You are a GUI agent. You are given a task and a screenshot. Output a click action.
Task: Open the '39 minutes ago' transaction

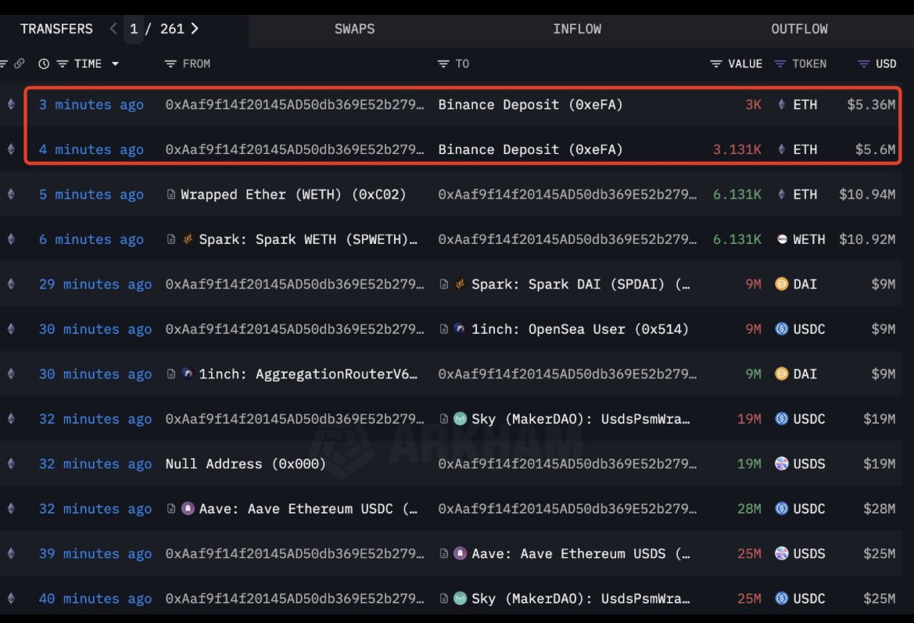tap(95, 553)
